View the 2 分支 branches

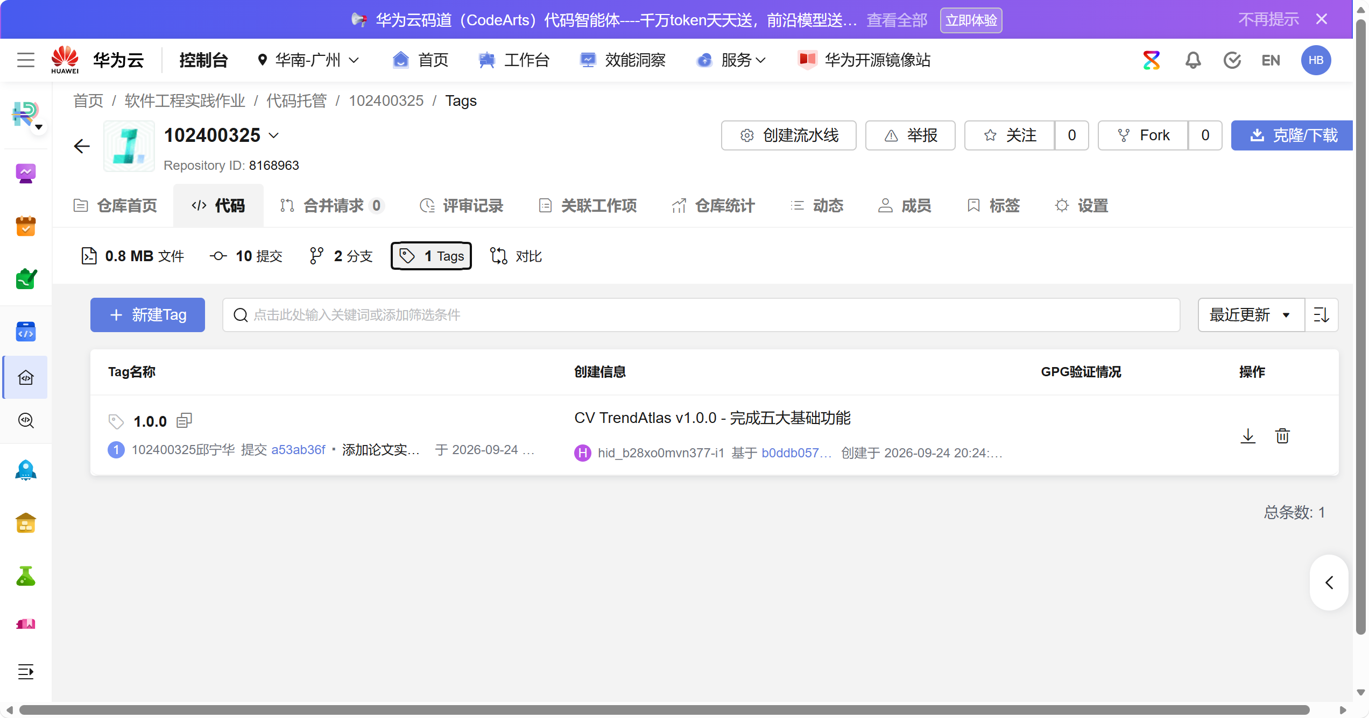(x=341, y=256)
